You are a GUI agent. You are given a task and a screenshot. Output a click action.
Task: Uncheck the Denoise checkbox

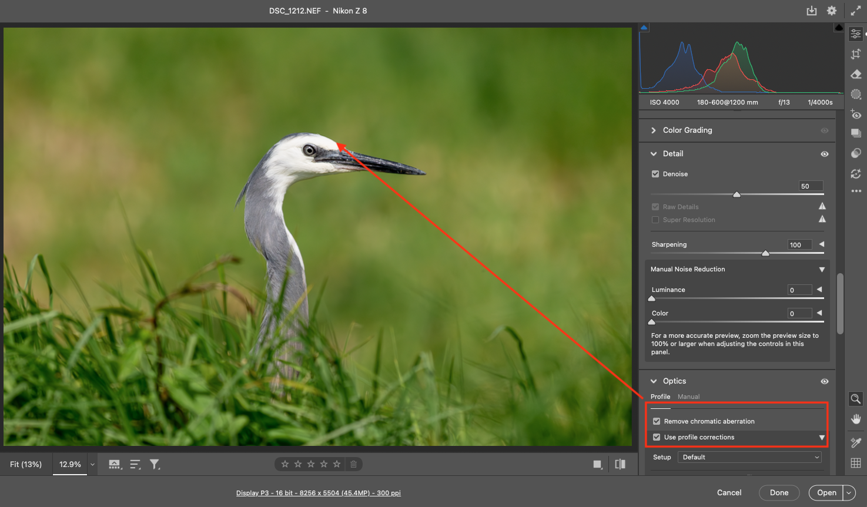tap(655, 174)
